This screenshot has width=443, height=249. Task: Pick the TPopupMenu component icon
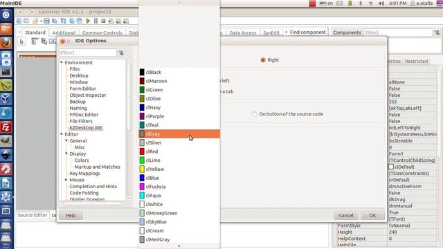coord(44,41)
